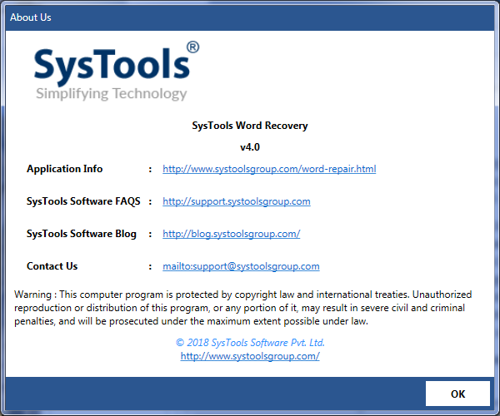This screenshot has width=500, height=416.
Task: Click the 'Simplifying Technology' tagline
Action: 112,93
